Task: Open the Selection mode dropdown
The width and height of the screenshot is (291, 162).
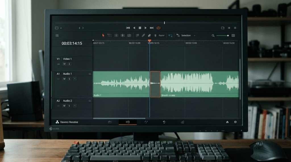Action: [x=186, y=35]
